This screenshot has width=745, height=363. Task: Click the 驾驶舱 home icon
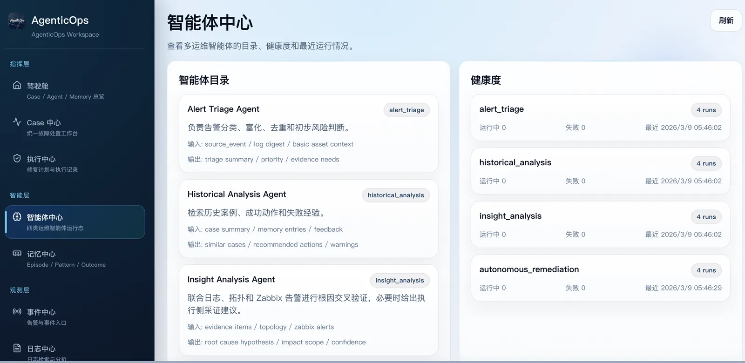pyautogui.click(x=17, y=85)
